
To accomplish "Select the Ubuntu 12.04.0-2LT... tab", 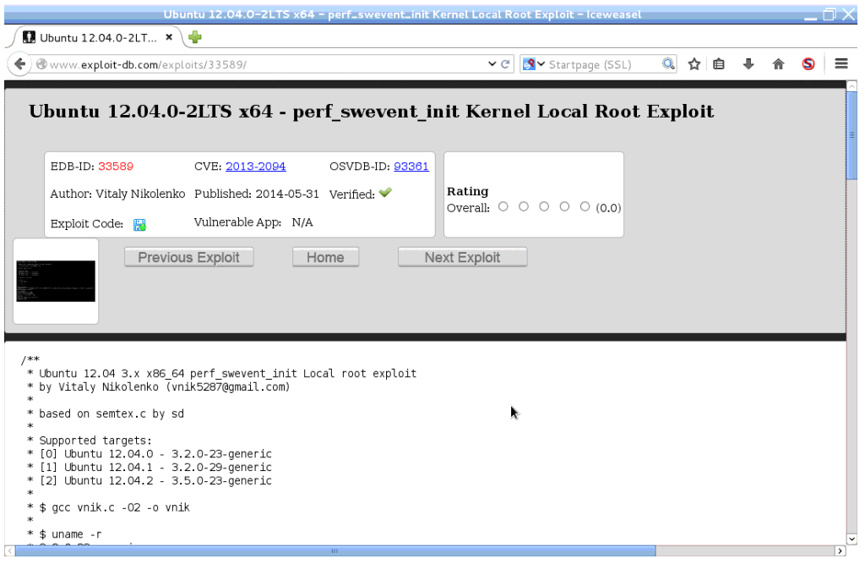I will coord(98,37).
